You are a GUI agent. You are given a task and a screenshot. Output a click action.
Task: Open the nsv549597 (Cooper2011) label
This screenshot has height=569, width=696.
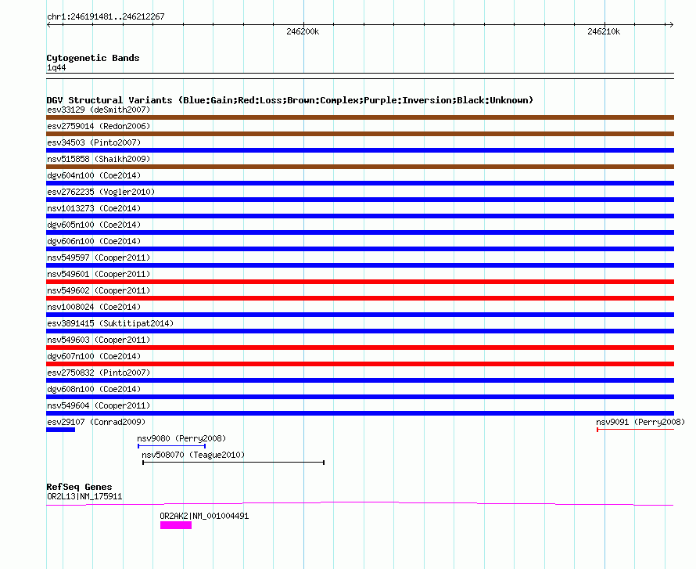(99, 257)
